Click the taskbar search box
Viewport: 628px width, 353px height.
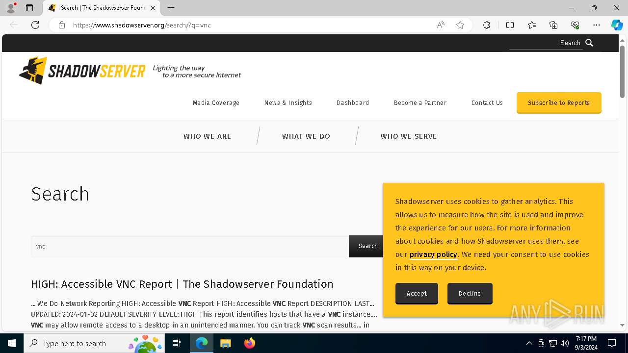95,343
